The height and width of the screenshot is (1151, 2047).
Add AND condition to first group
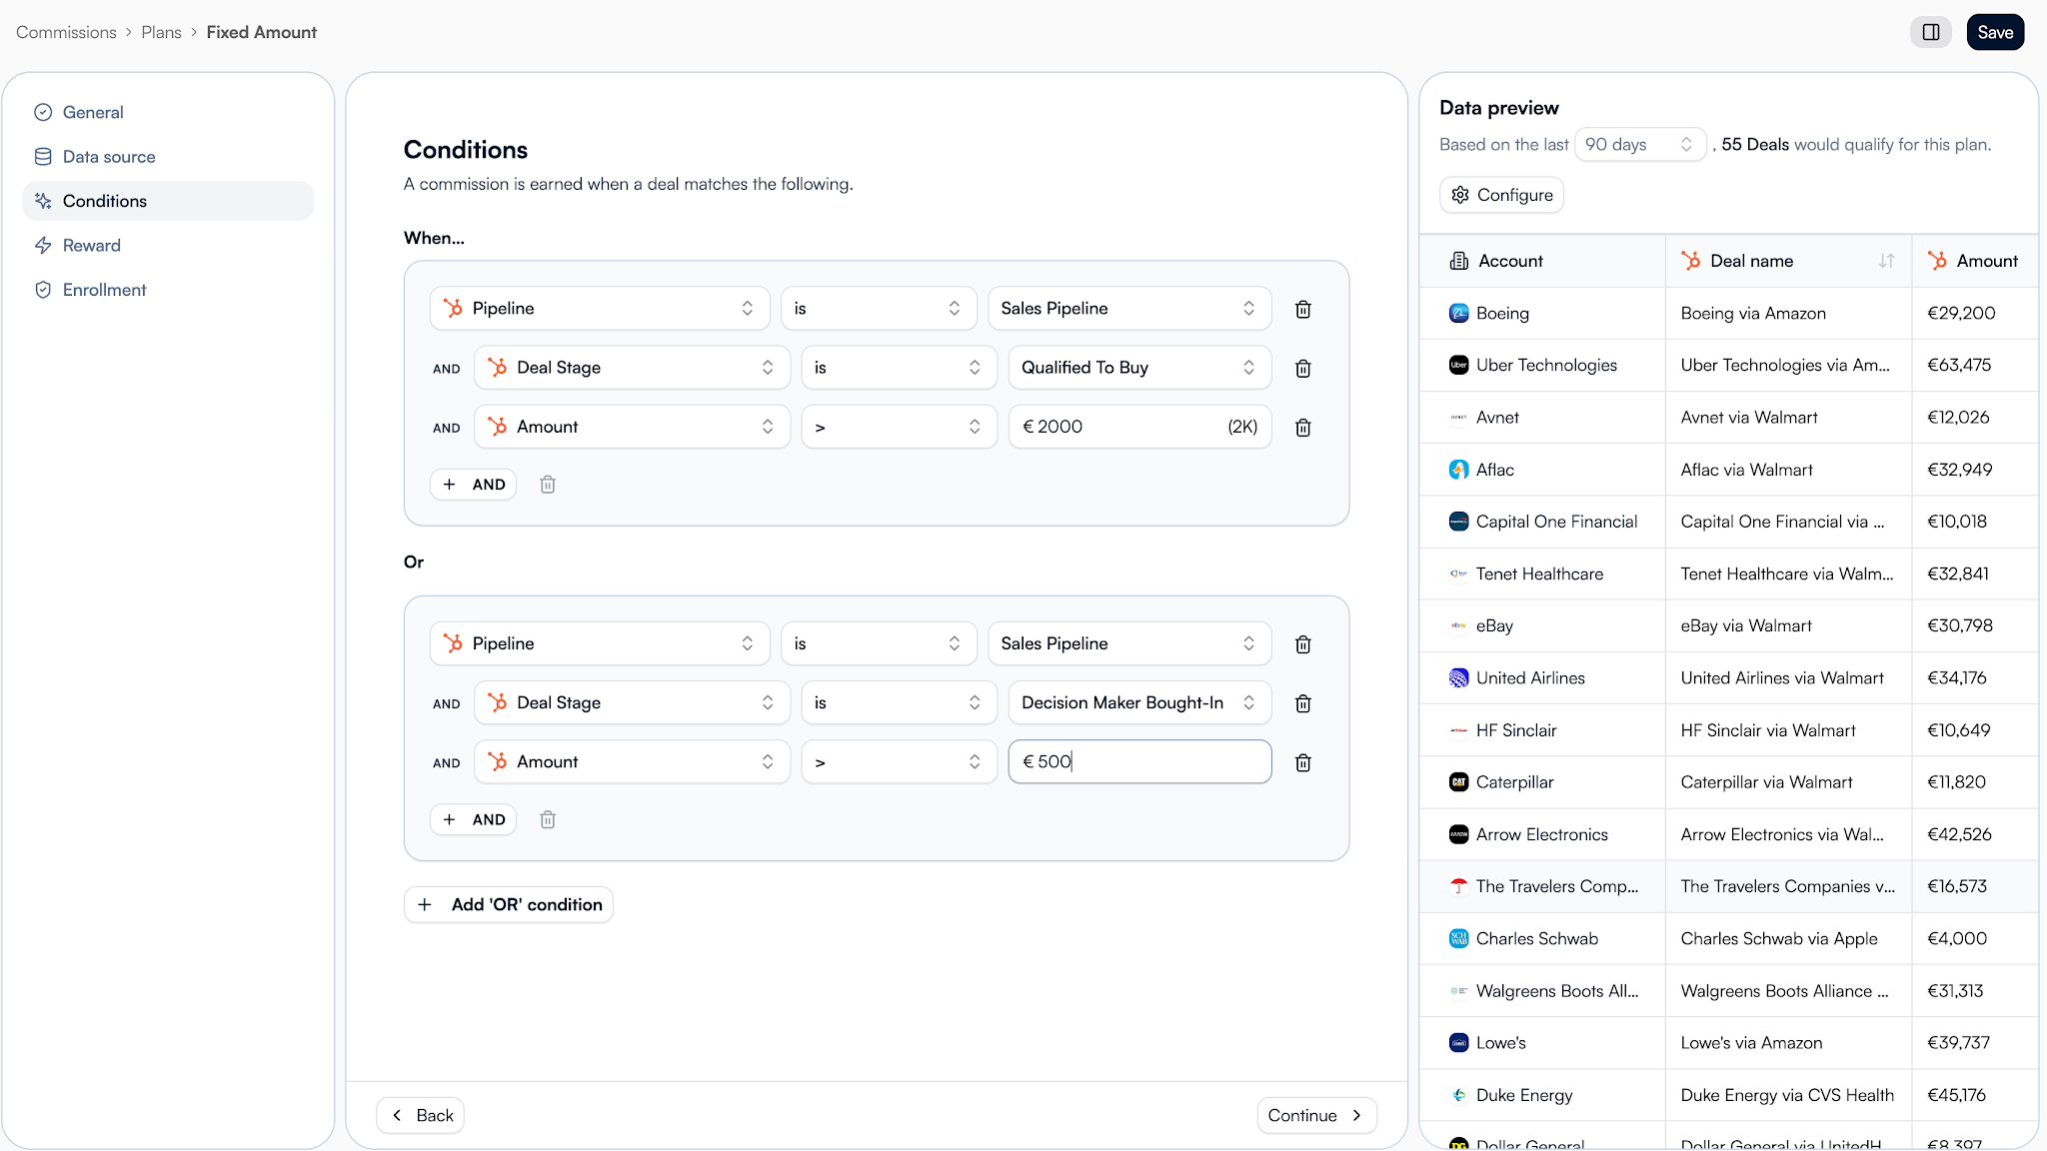pos(473,485)
